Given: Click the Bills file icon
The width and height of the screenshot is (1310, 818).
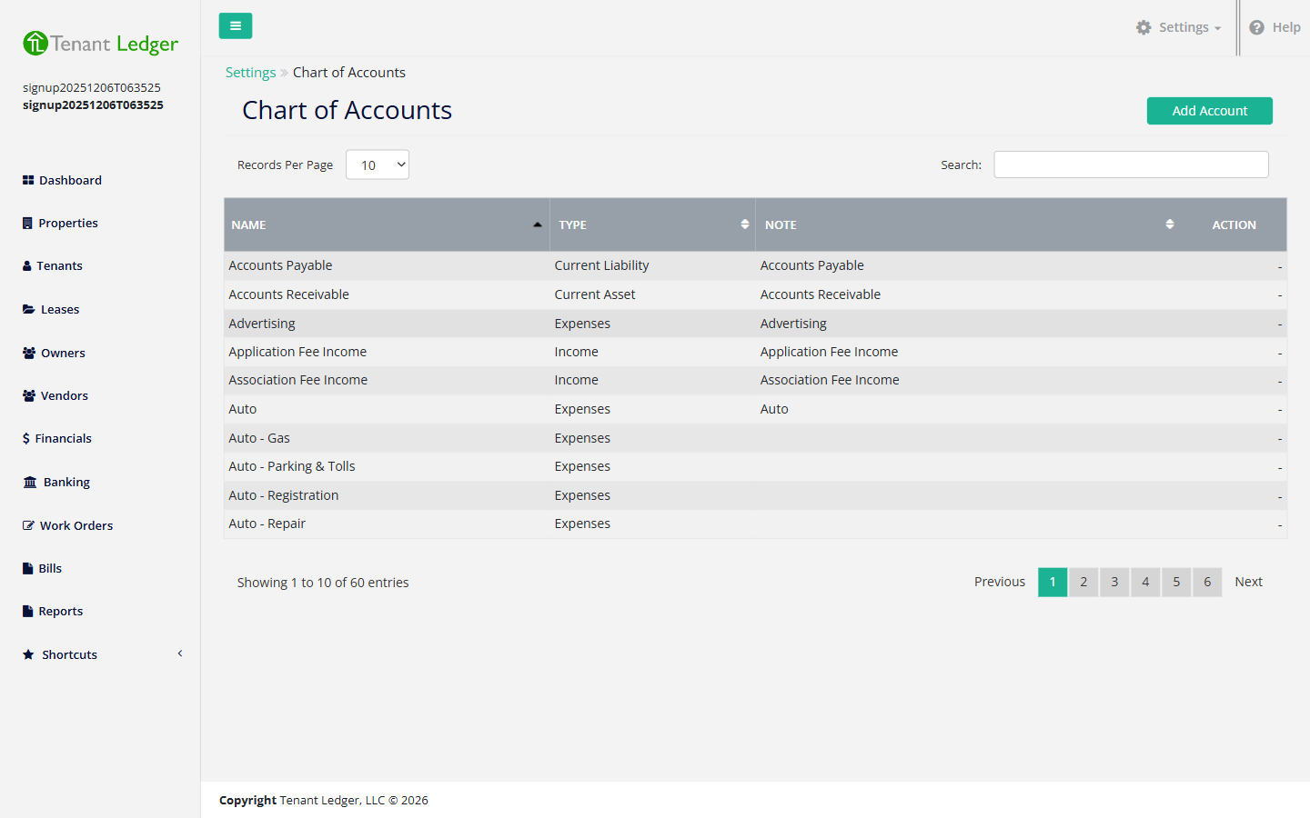Looking at the screenshot, I should (x=27, y=568).
